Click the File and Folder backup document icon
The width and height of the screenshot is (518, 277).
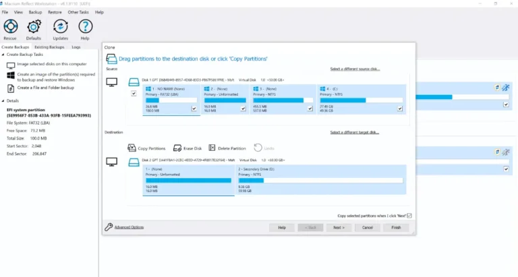[11, 88]
